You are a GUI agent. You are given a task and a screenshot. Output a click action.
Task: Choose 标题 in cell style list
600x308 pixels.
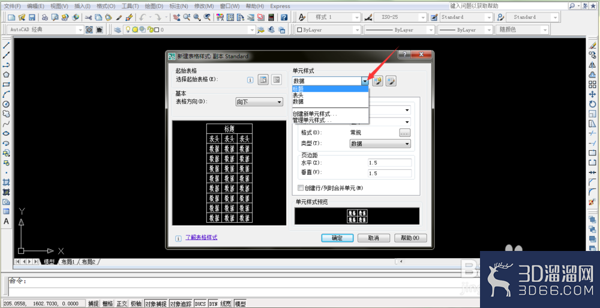(x=330, y=89)
